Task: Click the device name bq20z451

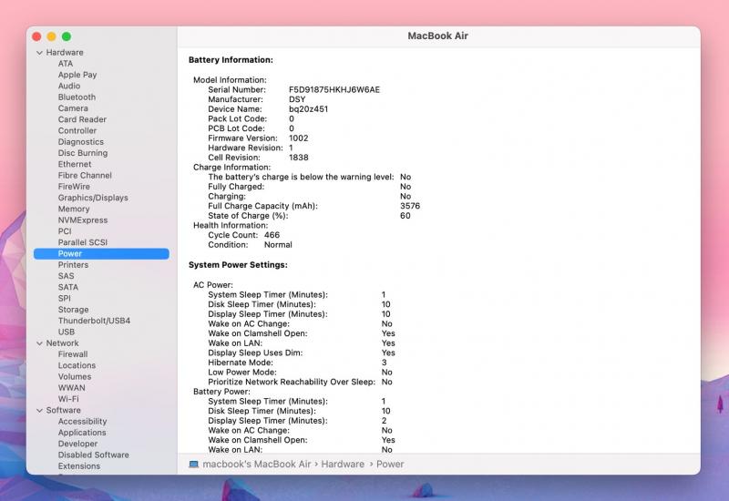Action: coord(308,109)
